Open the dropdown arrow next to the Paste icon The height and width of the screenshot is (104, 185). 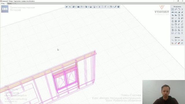(108, 7)
